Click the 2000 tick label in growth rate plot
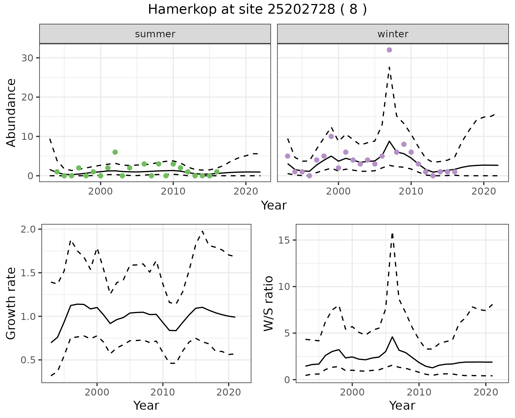This screenshot has height=418, width=515. coord(97,392)
